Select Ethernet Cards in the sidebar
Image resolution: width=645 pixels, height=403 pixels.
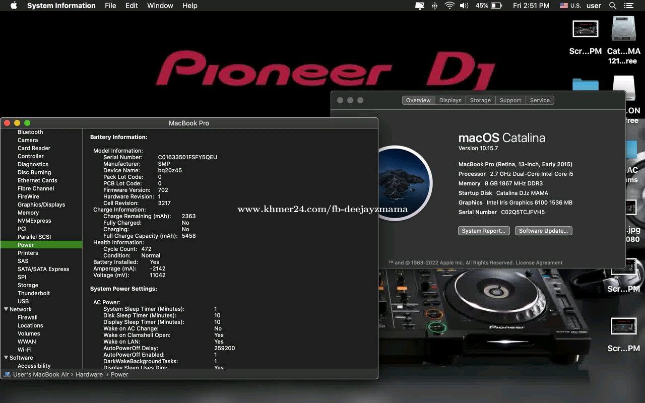(37, 180)
